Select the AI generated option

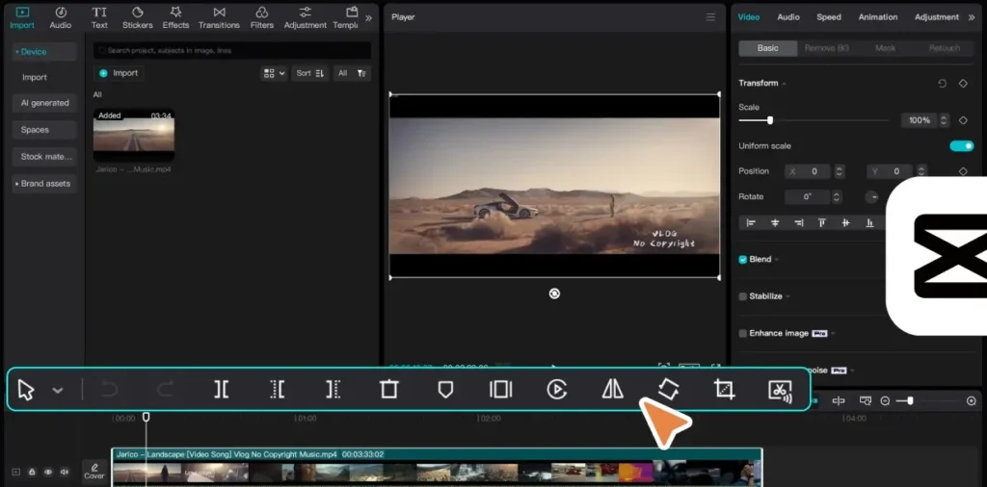[44, 103]
